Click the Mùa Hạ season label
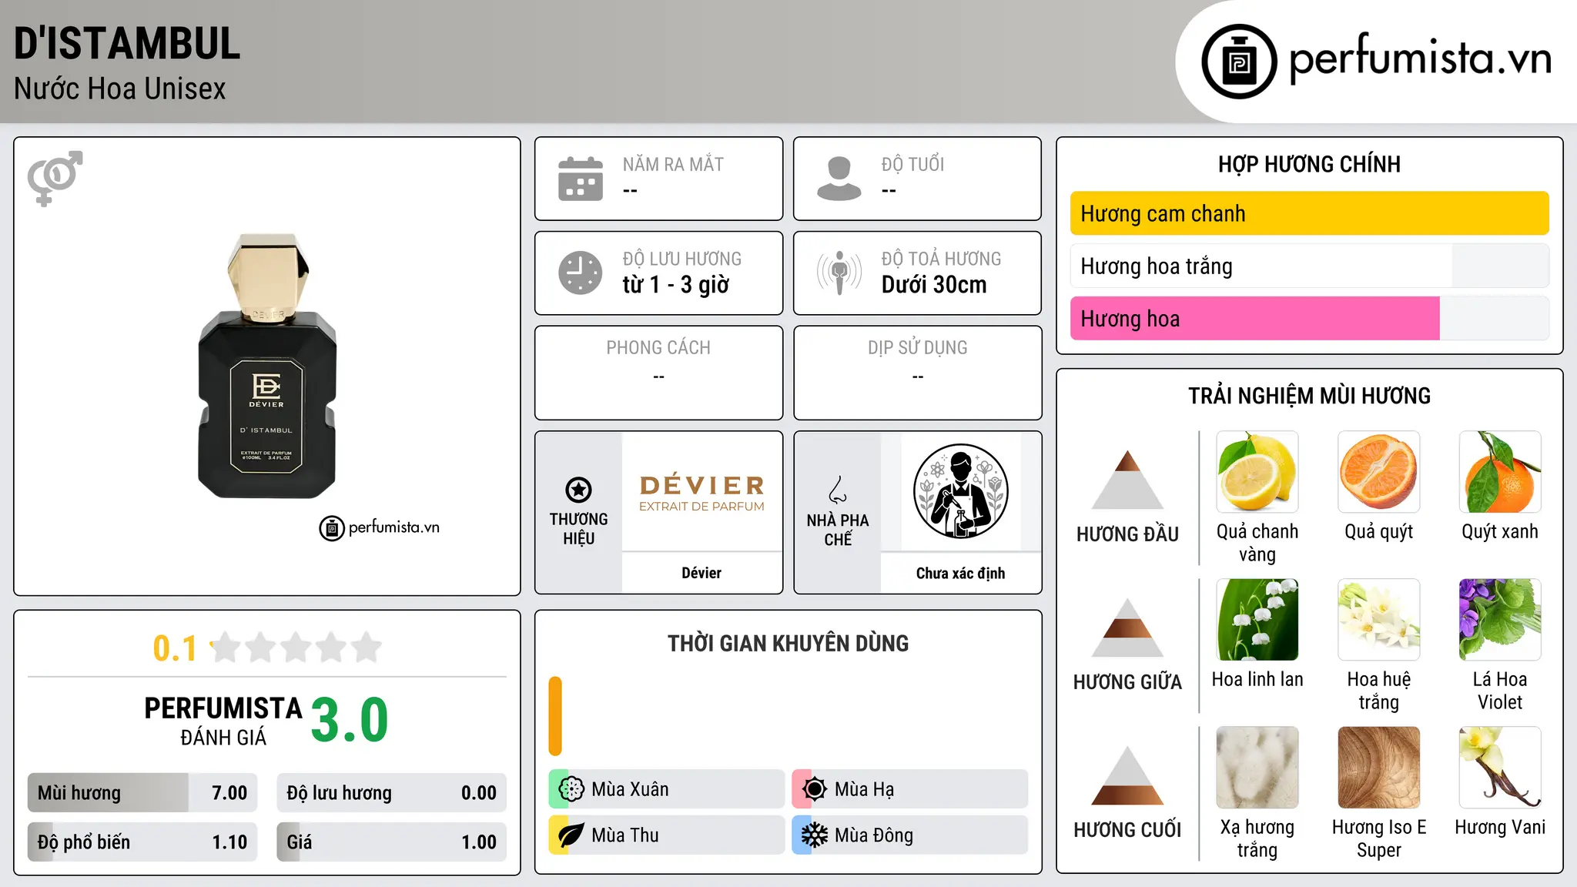The height and width of the screenshot is (887, 1577). tap(864, 789)
